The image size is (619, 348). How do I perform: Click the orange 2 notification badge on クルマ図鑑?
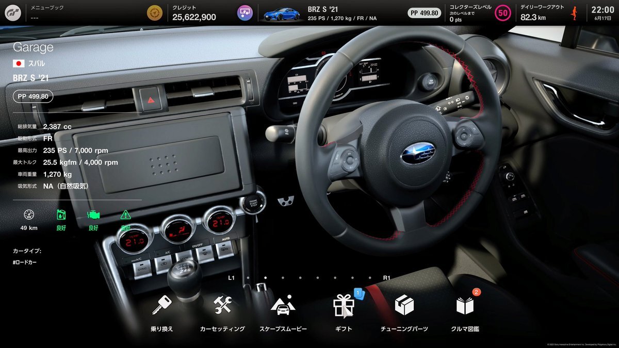coord(477,292)
